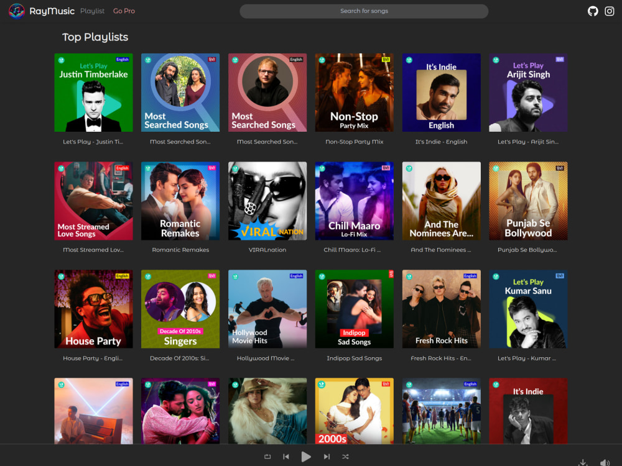Open the English Most Searched Songs cover
This screenshot has height=466, width=622.
267,93
